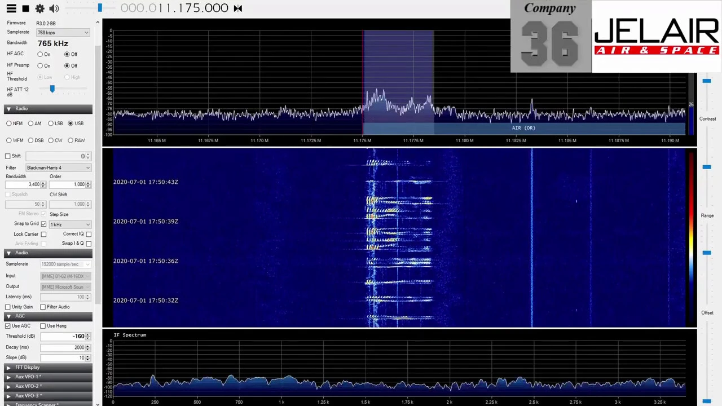Enable the Filter Audio checkbox
Viewport: 722px width, 406px height.
[x=43, y=307]
